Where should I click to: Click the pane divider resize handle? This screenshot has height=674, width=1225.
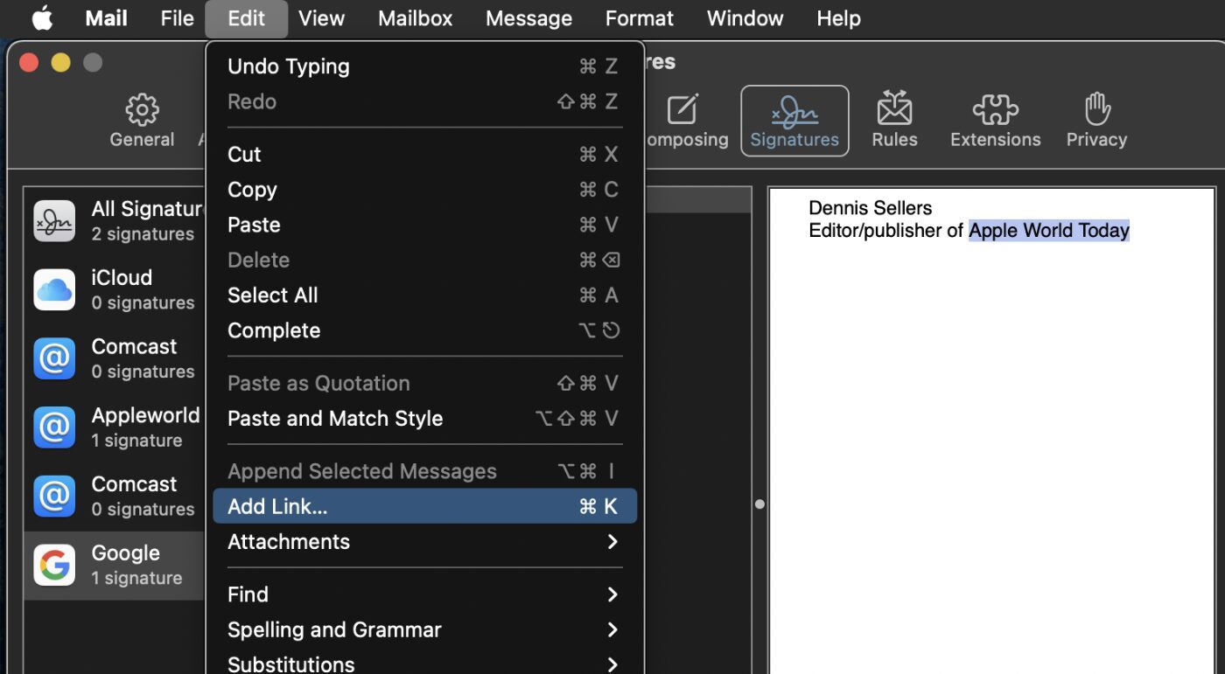click(x=759, y=504)
